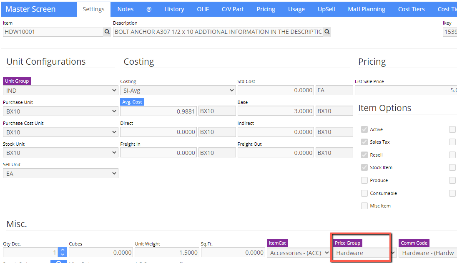Click the Unit Weight 1.5000 field
Viewport: 457px width, 263px height.
point(167,253)
